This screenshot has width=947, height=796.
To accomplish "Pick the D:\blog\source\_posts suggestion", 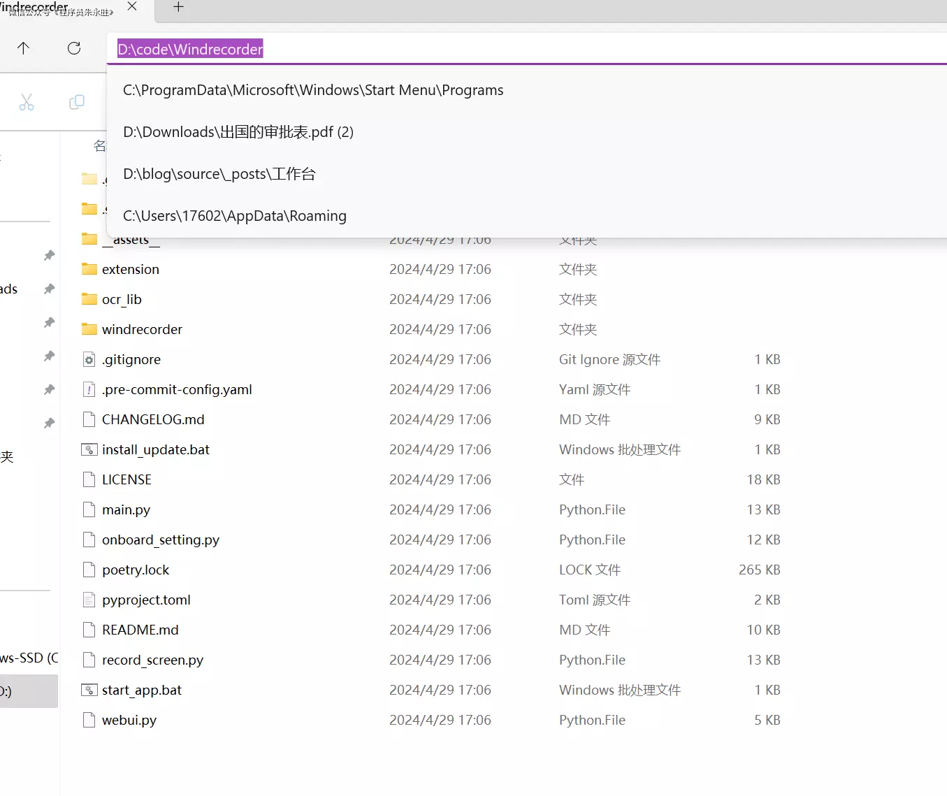I will (219, 174).
